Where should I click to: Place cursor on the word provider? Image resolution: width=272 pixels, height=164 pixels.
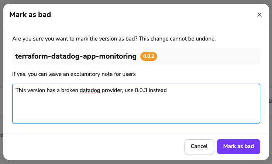pyautogui.click(x=112, y=90)
